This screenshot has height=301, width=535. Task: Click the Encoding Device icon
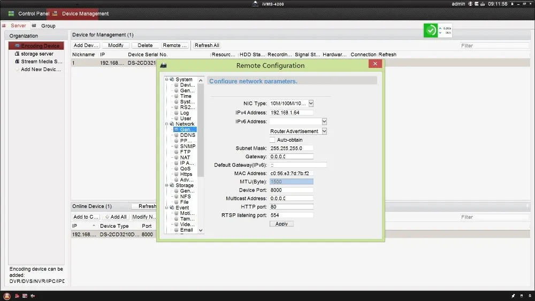[17, 46]
